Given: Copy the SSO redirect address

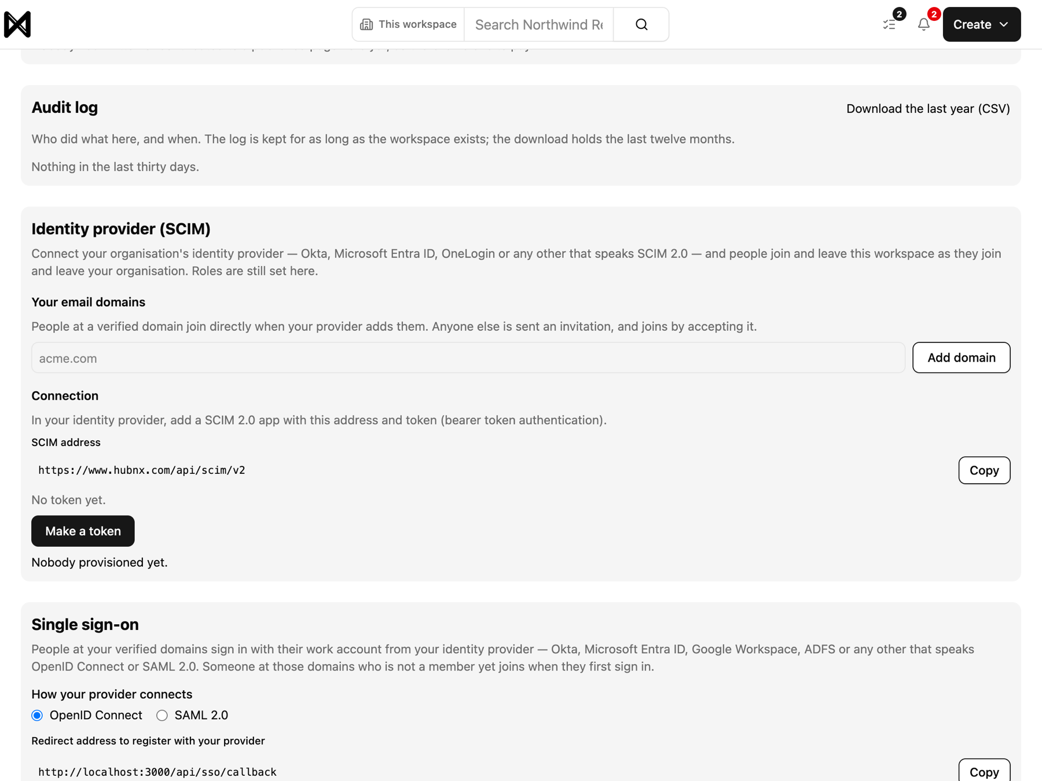Looking at the screenshot, I should coord(984,772).
